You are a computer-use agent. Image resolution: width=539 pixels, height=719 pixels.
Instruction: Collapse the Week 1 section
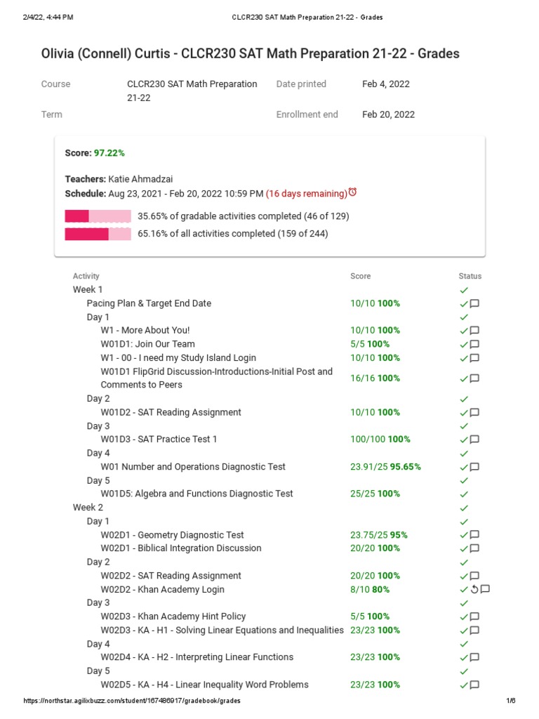pyautogui.click(x=88, y=289)
